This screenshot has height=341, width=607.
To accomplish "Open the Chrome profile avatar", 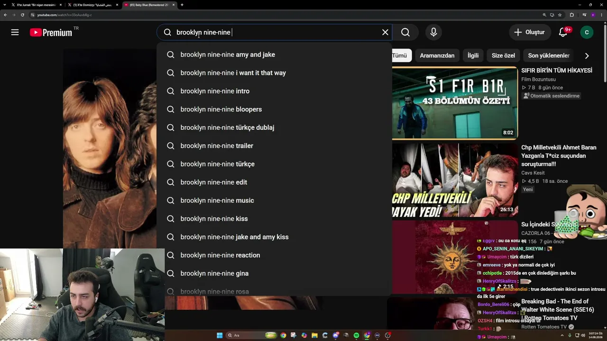I will 593,15.
